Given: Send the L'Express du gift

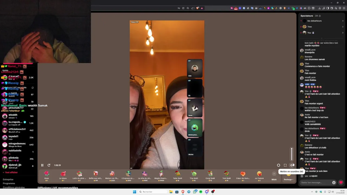Looking at the screenshot, I should [128, 176].
